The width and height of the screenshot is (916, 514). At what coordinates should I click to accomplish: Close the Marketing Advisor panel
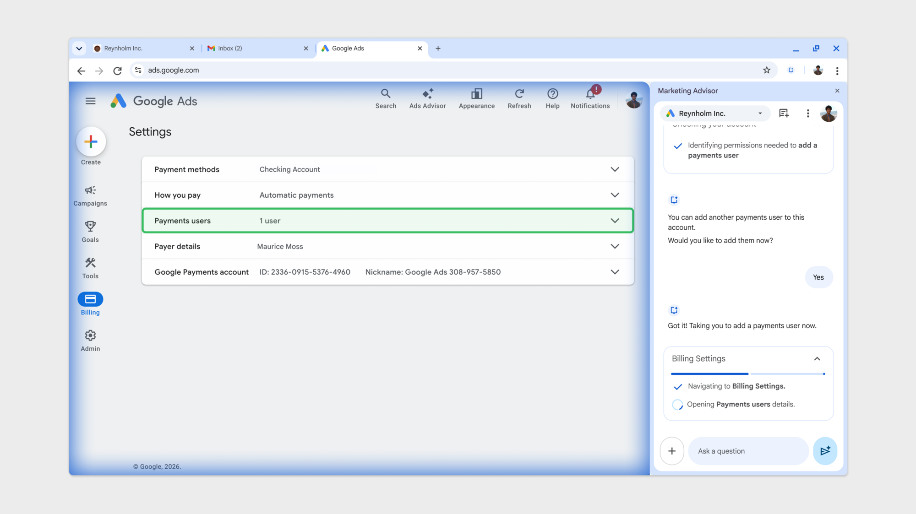tap(837, 91)
